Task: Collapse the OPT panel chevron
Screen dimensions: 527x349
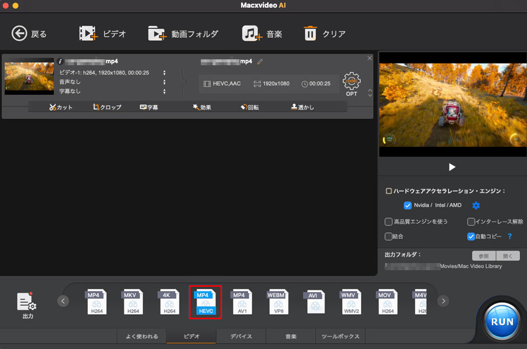Action: coord(369,93)
